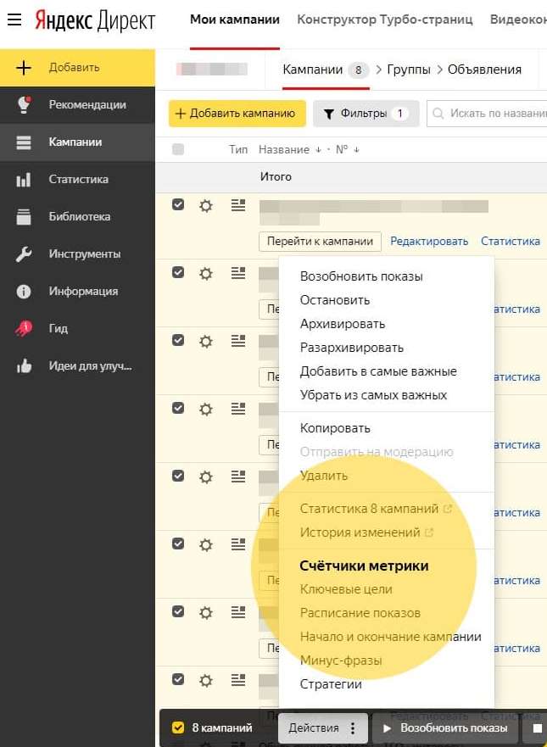Choose Минус-фразы in the menu
547x747 pixels.
coord(341,661)
